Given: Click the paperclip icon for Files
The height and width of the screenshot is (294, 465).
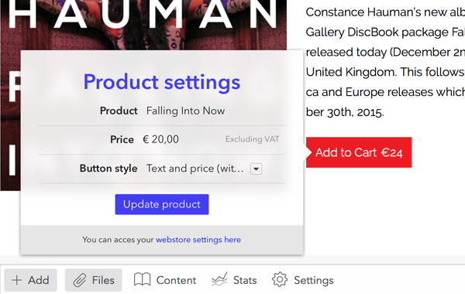Looking at the screenshot, I should (80, 280).
